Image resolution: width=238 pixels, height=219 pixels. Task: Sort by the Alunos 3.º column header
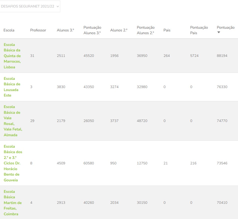coord(65,30)
